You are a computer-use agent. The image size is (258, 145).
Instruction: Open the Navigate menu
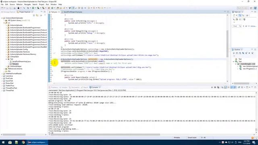tap(27, 4)
